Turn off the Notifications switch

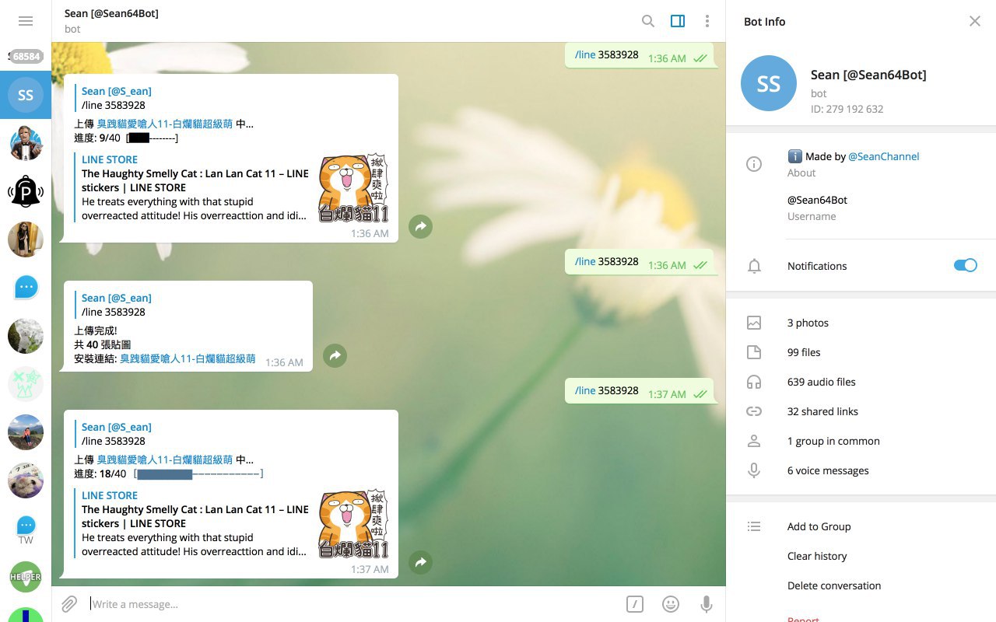pyautogui.click(x=965, y=265)
